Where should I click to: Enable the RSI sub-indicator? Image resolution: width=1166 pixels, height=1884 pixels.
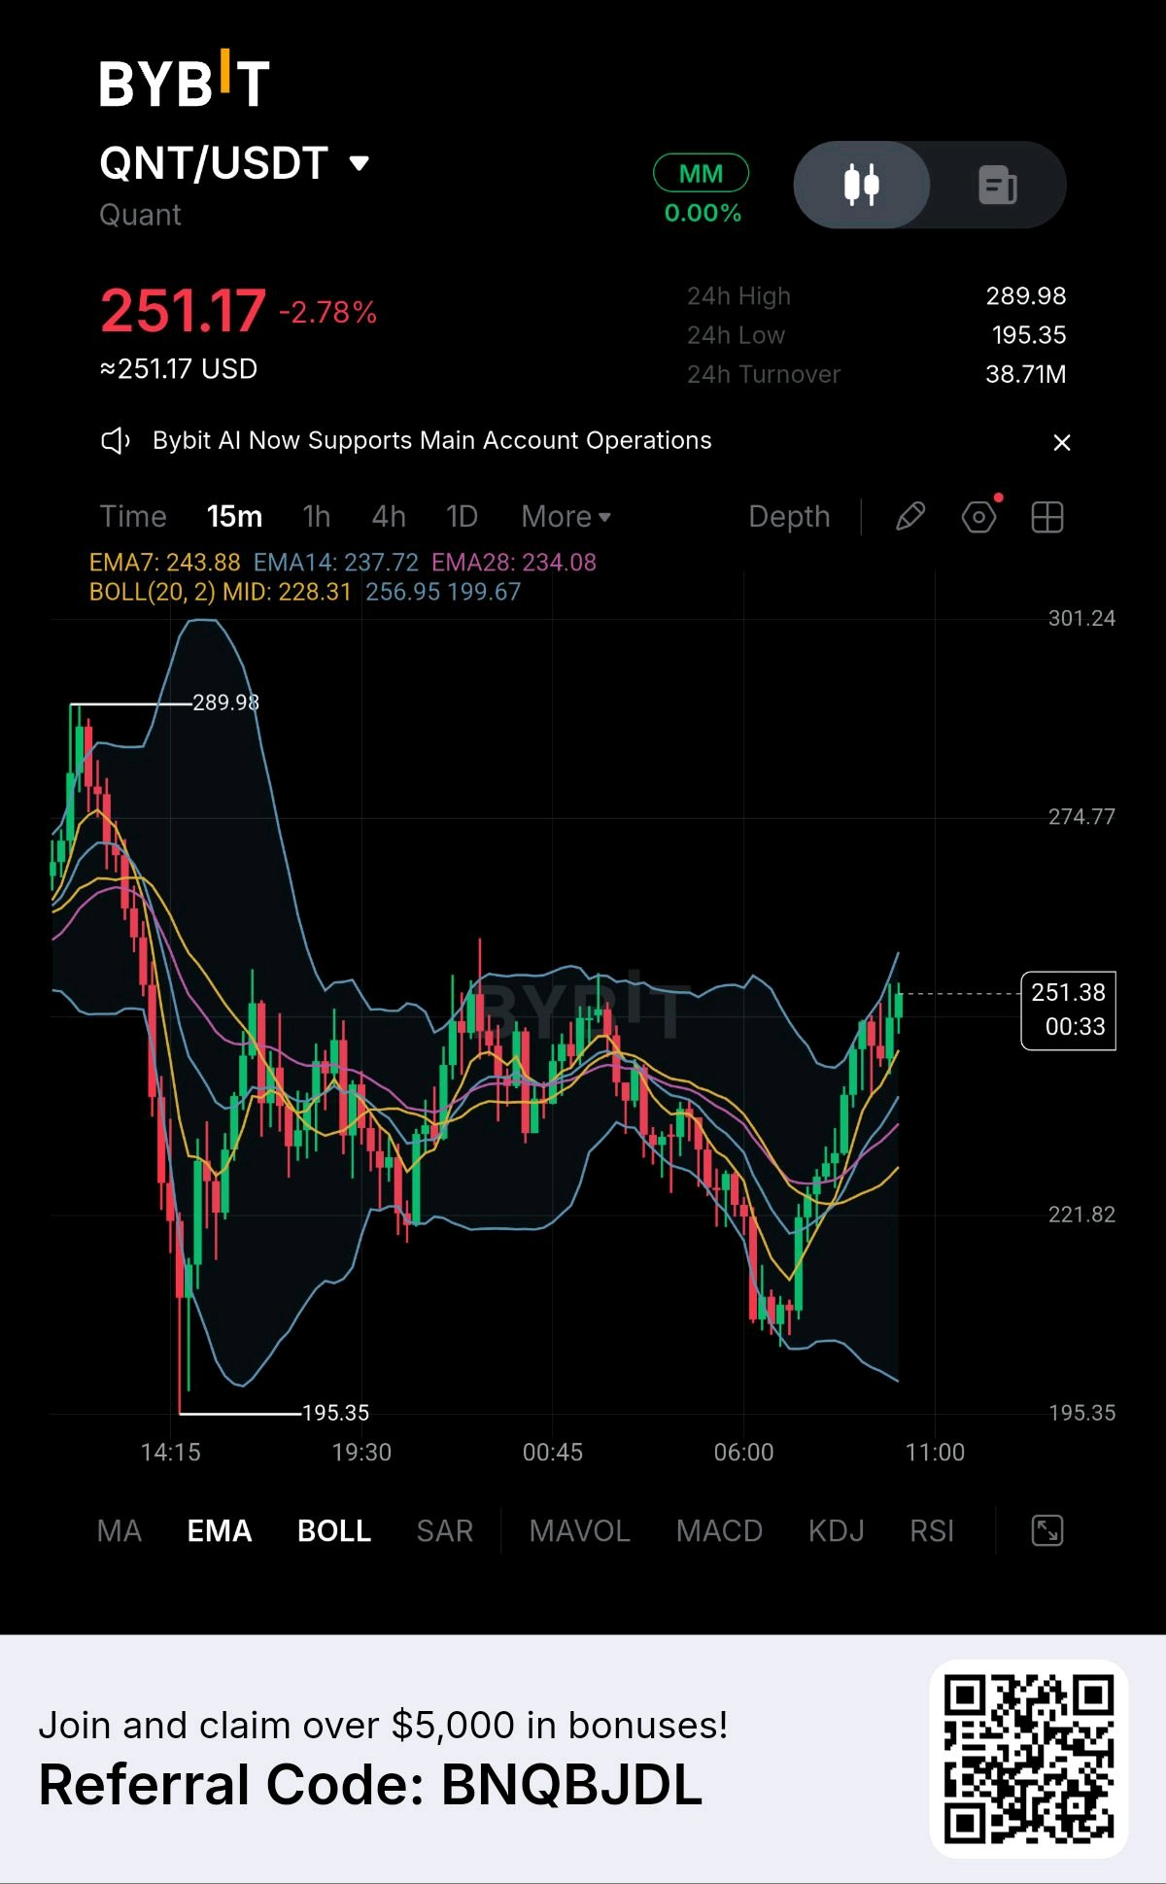(x=932, y=1531)
